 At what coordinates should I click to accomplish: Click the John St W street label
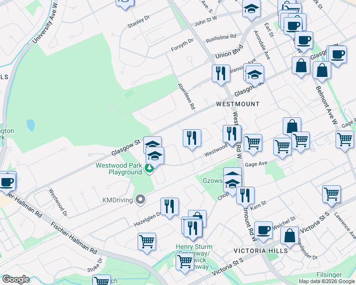click(206, 20)
